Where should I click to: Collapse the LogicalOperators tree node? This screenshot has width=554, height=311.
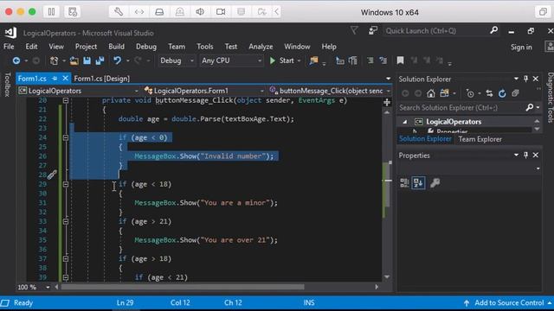click(405, 122)
